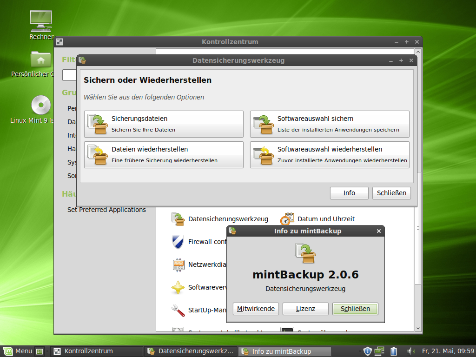The width and height of the screenshot is (476, 357).
Task: View the Lizenz of mintBackup
Action: click(305, 308)
